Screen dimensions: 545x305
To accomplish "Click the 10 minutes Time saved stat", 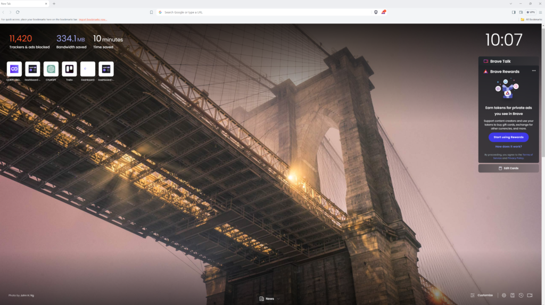I will pyautogui.click(x=108, y=42).
